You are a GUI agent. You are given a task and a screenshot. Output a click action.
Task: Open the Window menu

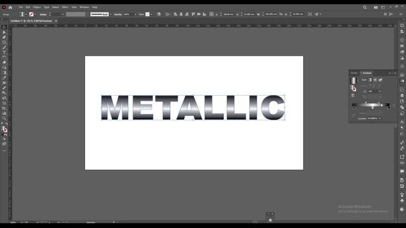84,7
